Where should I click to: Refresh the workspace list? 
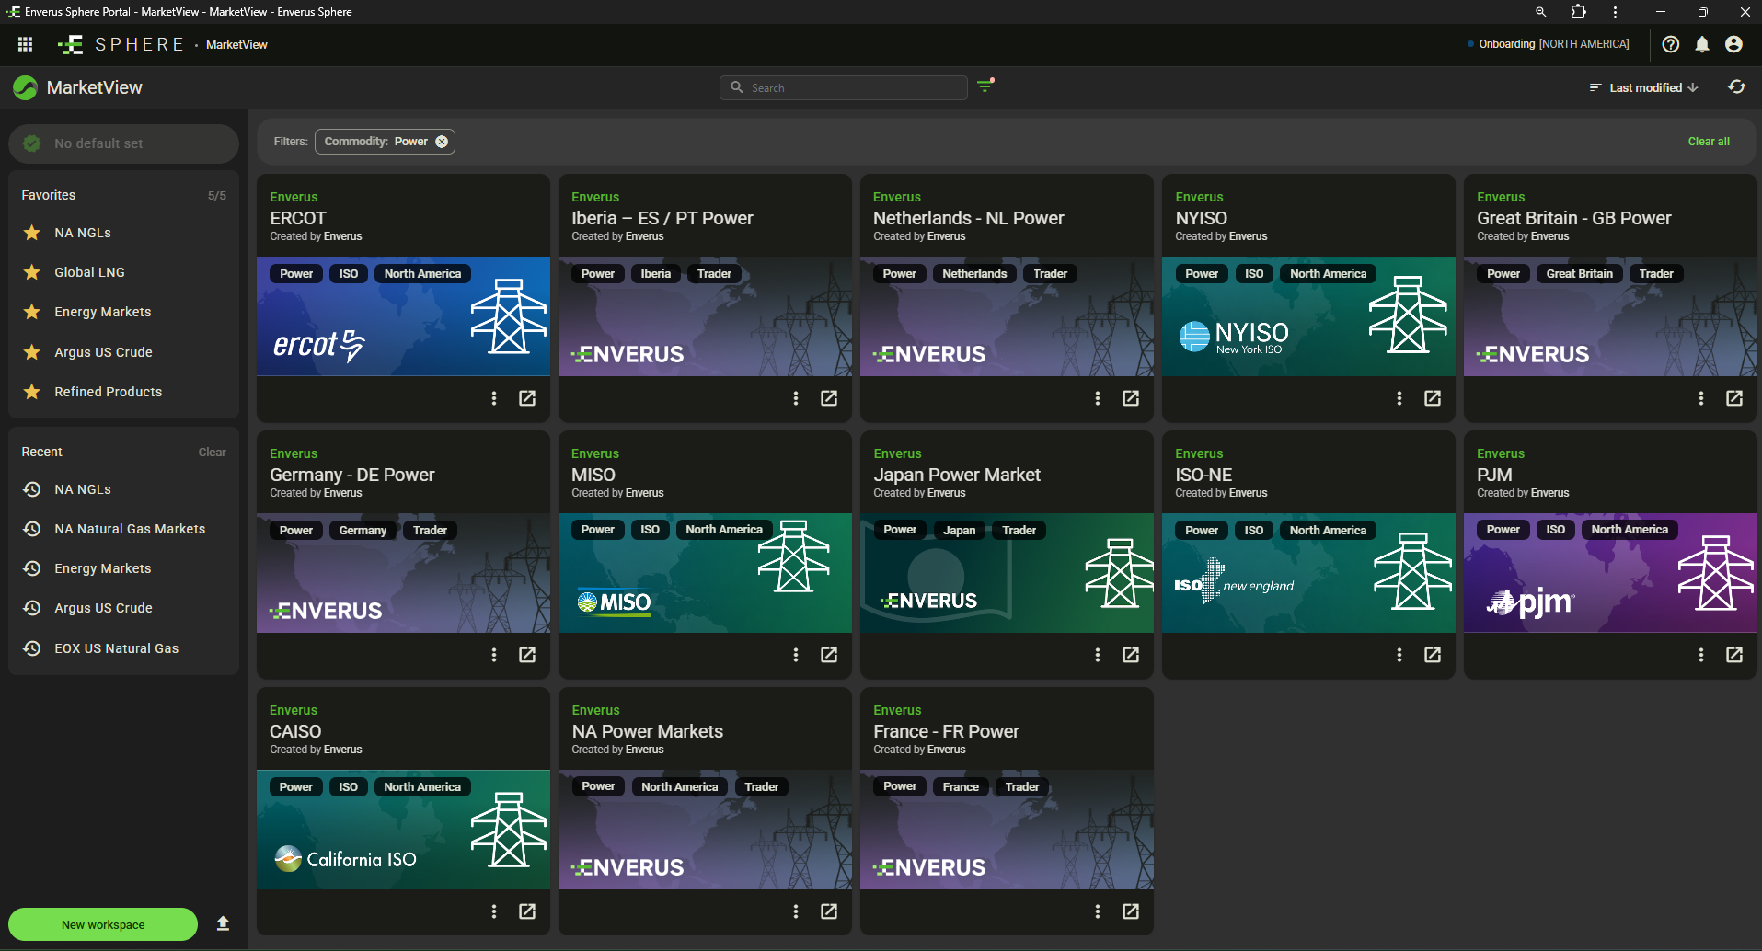[1736, 87]
